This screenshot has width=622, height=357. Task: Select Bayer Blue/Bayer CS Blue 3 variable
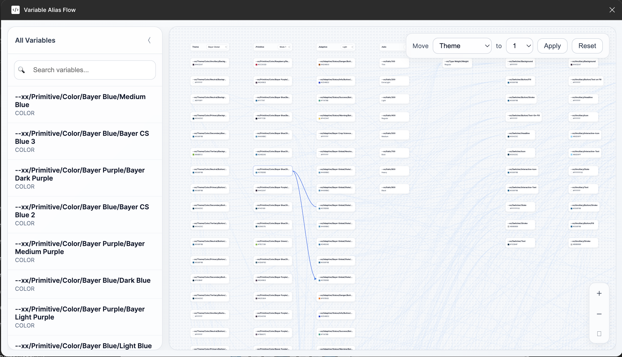85,141
